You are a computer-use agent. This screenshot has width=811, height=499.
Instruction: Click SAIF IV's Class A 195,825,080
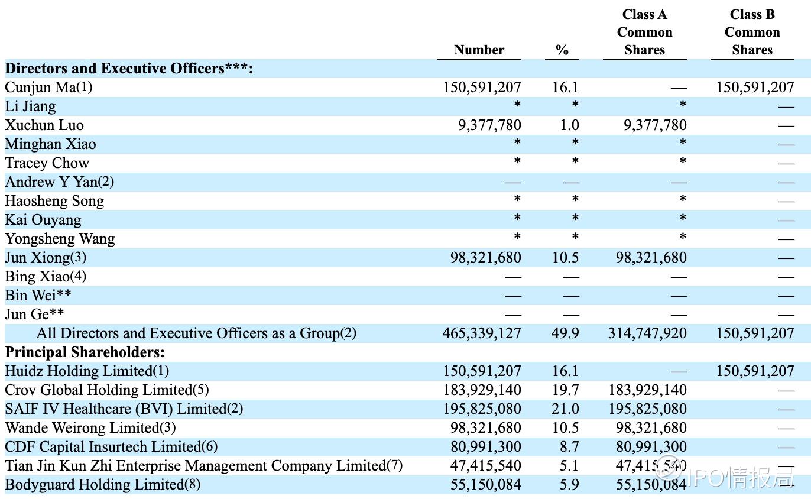(647, 409)
